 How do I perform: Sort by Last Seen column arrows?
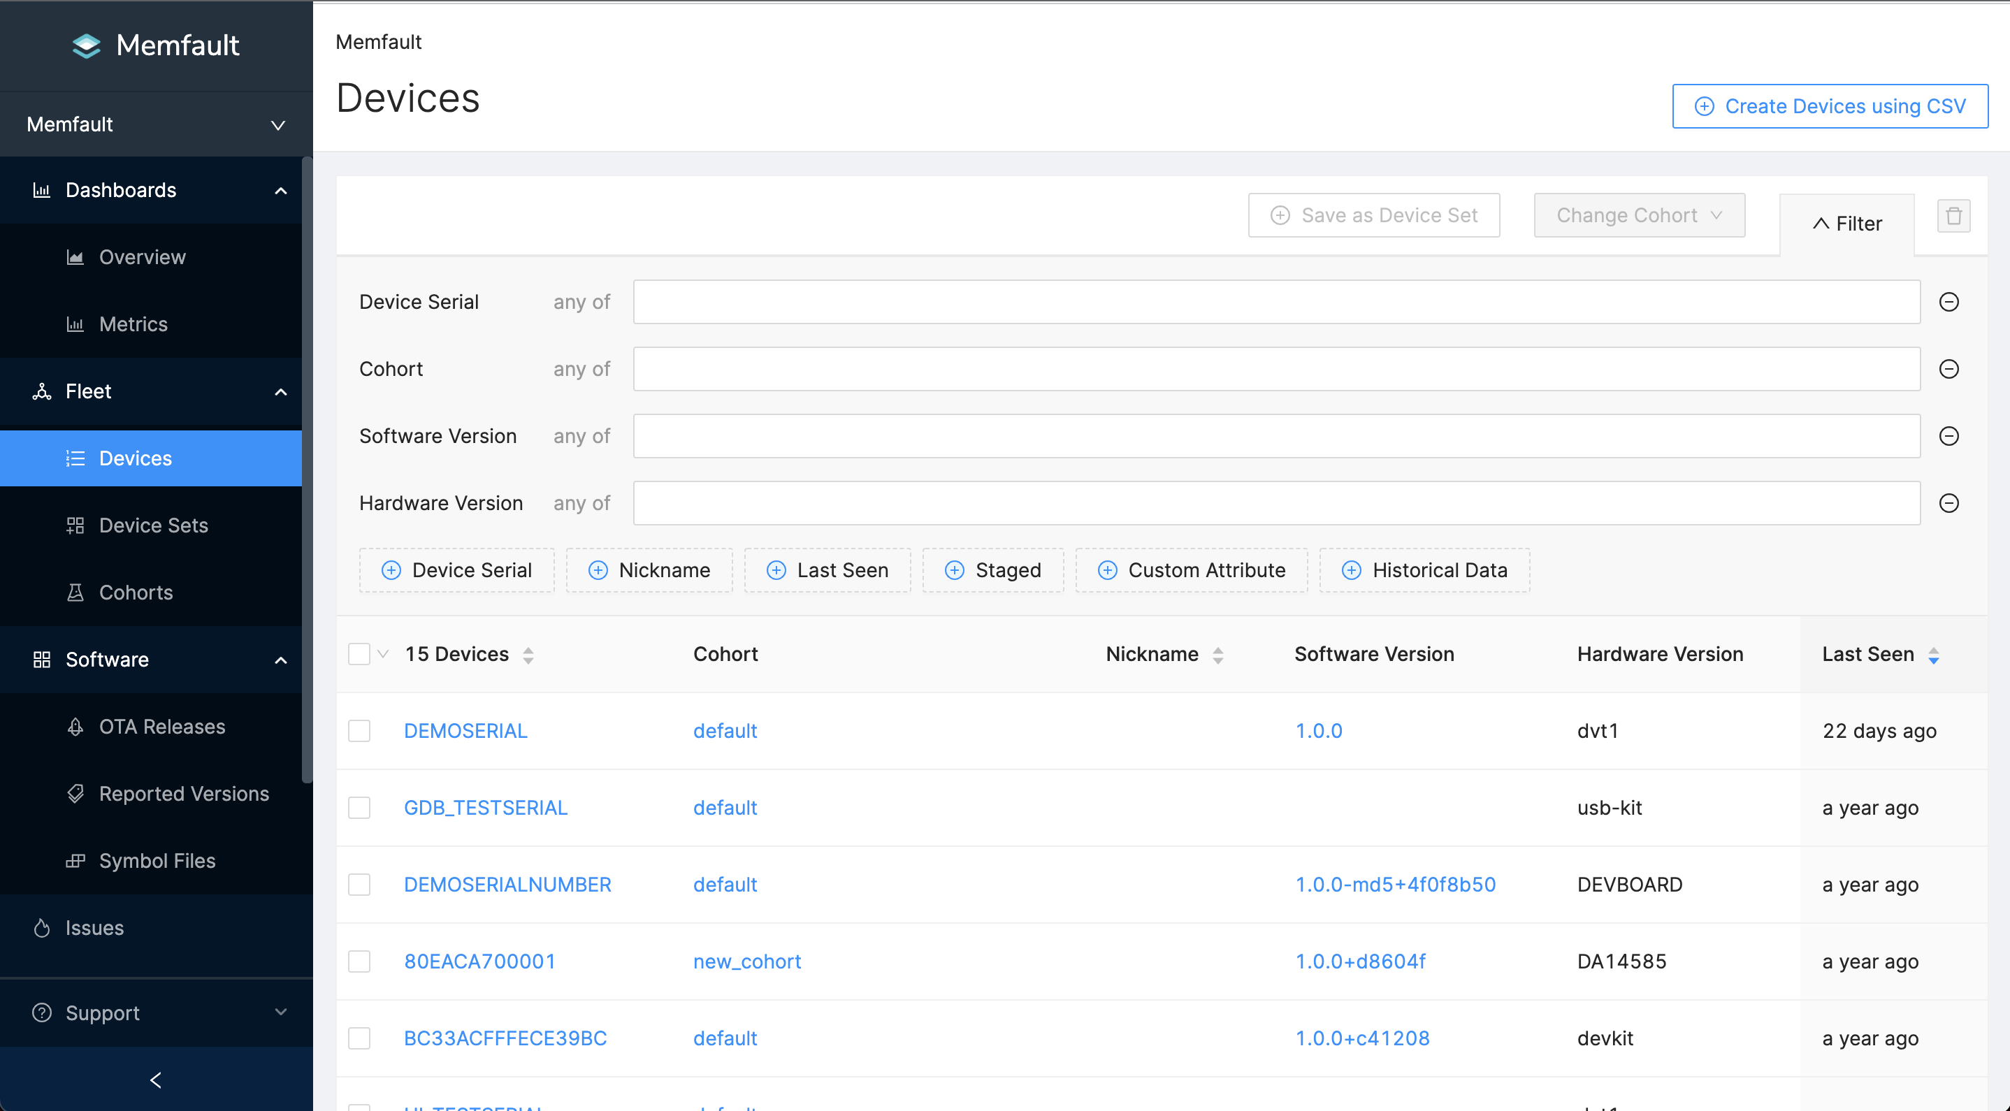(x=1934, y=655)
